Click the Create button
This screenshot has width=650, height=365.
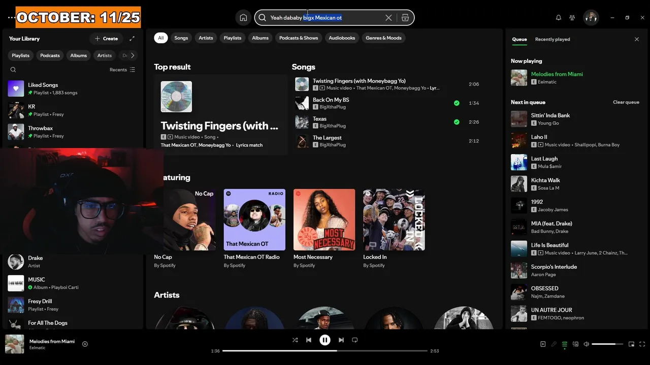pyautogui.click(x=107, y=39)
